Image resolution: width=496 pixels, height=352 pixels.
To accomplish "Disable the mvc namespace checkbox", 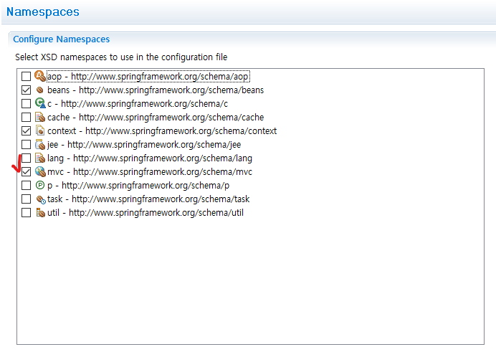I will click(x=26, y=172).
